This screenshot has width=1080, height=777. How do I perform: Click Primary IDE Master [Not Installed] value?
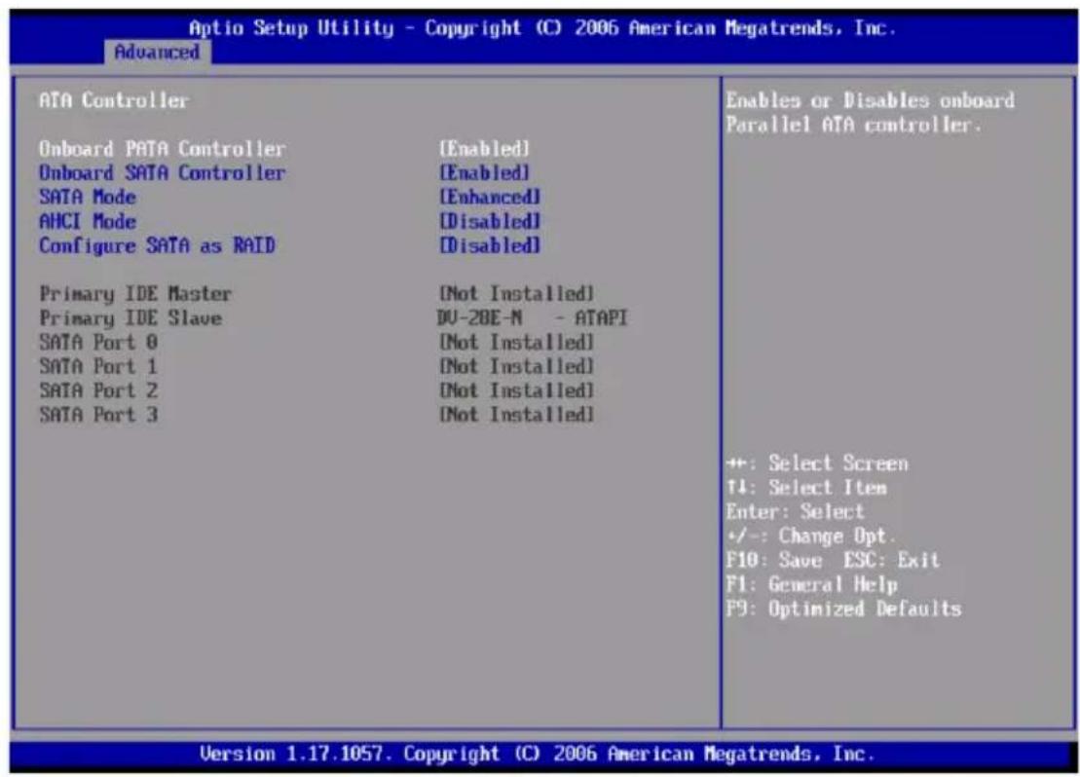coord(516,294)
